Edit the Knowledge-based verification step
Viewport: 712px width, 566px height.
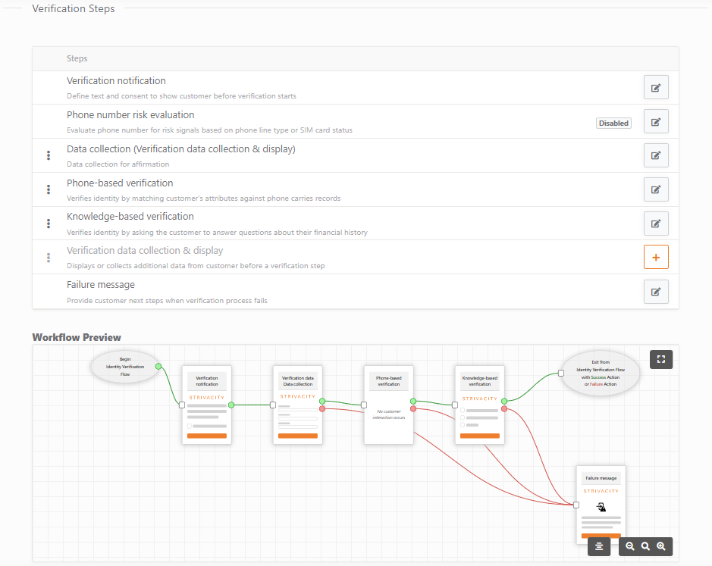tap(655, 223)
